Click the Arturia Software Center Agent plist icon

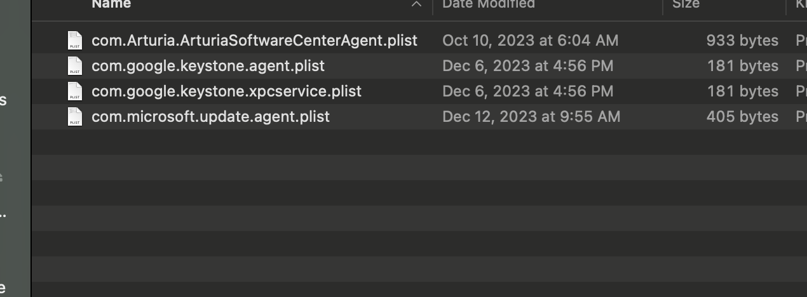[x=75, y=41]
